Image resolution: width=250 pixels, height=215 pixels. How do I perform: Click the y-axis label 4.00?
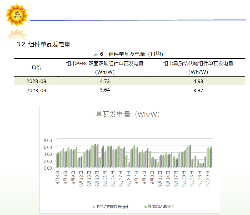(48, 154)
